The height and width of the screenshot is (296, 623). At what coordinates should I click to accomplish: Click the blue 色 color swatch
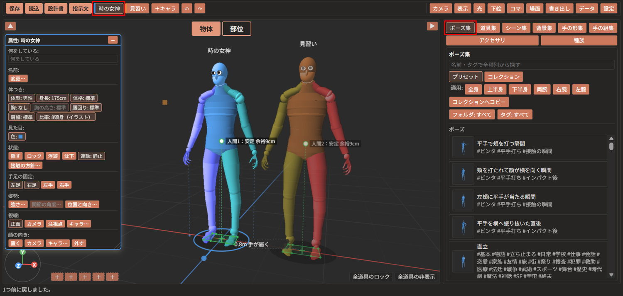point(21,136)
